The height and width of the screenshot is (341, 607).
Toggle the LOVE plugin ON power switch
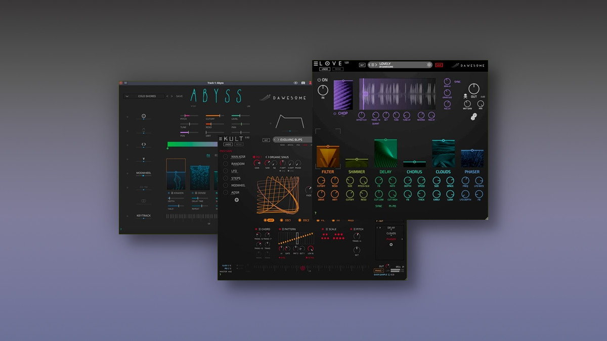[319, 80]
